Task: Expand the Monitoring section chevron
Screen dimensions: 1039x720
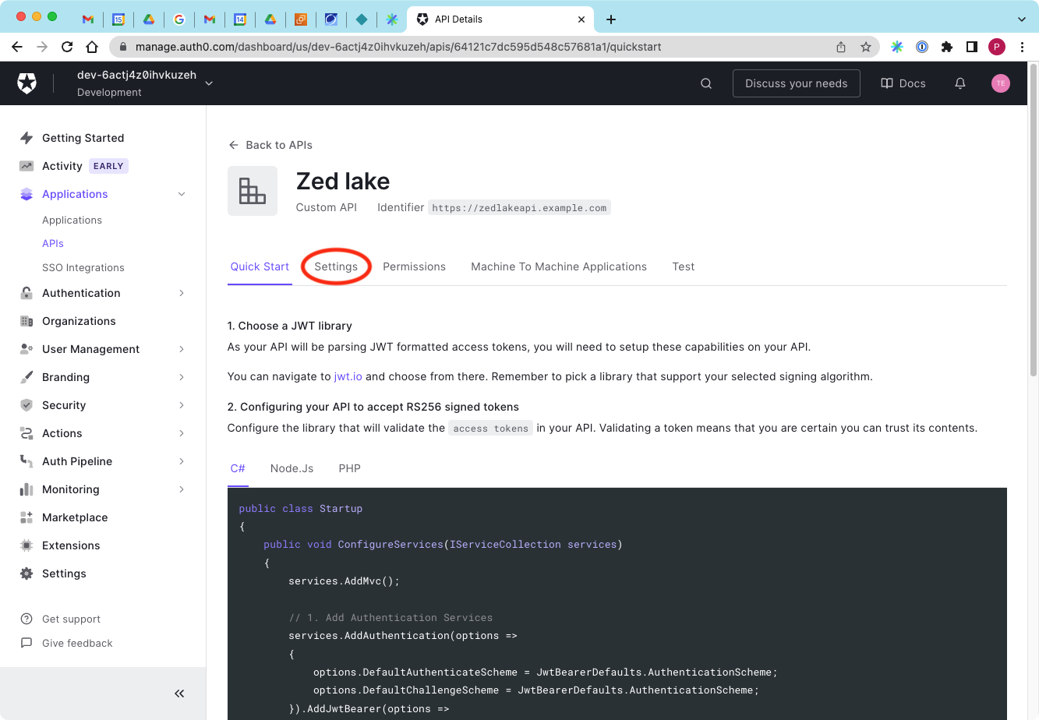Action: [182, 489]
